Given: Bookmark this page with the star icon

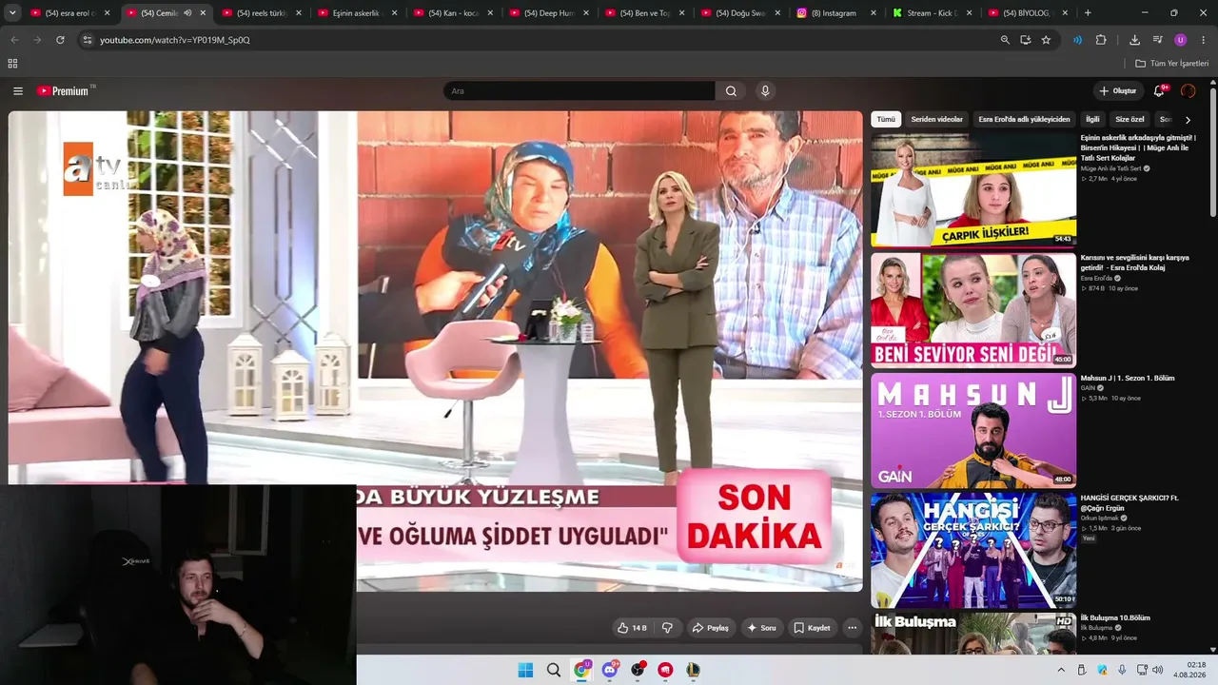Looking at the screenshot, I should coord(1046,40).
